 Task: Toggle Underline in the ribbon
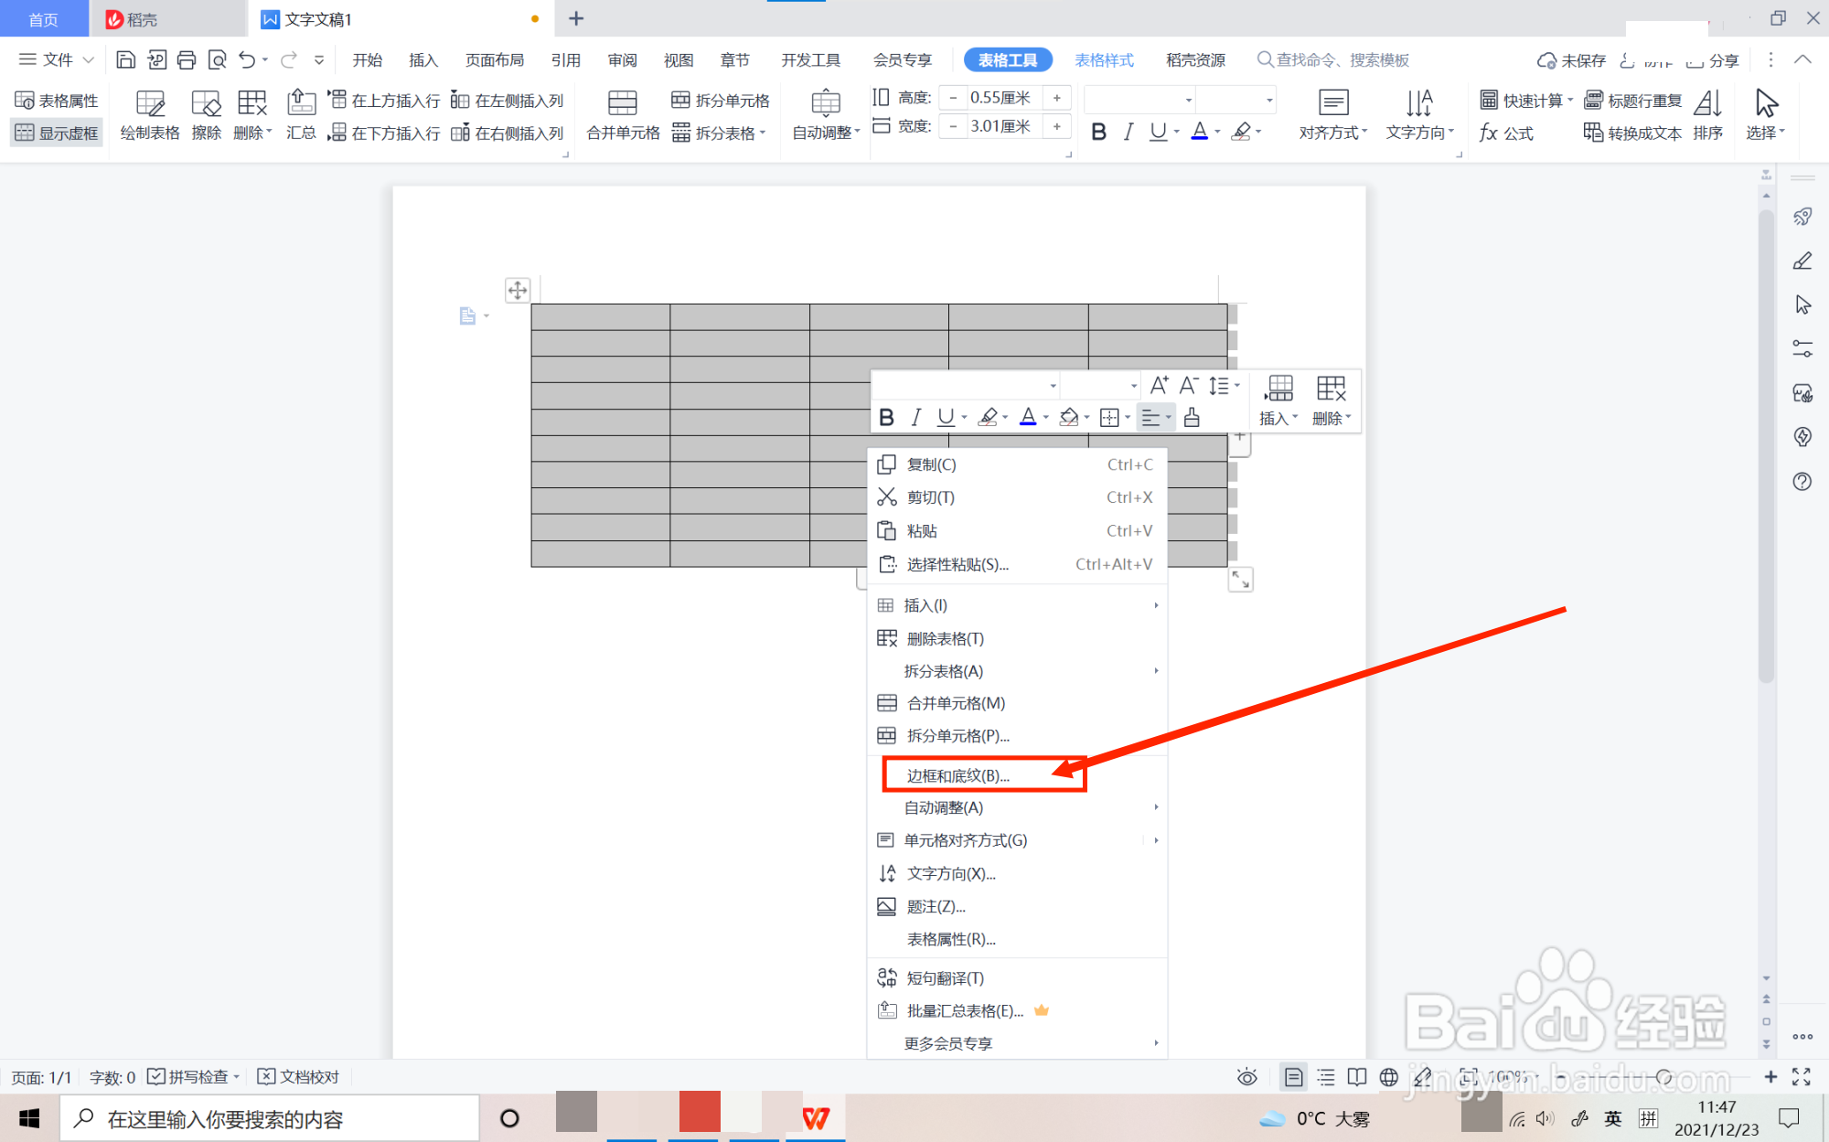point(1158,133)
